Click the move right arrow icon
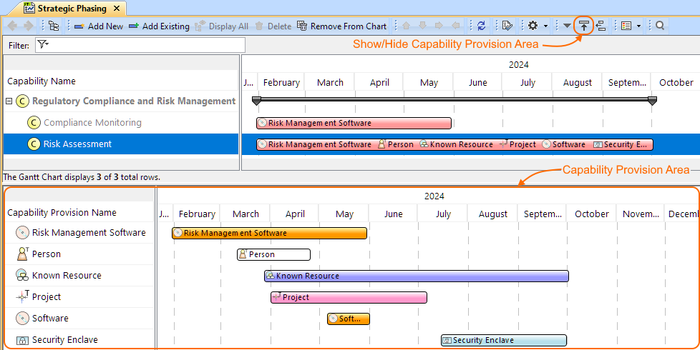The image size is (700, 350). pyautogui.click(x=439, y=26)
